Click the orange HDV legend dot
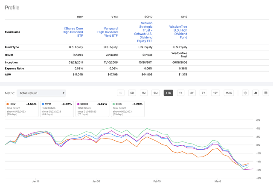273x188 pixels. [8, 104]
